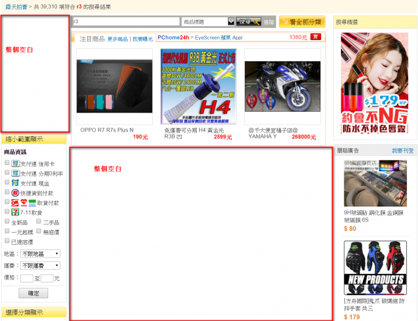Tick the 全新品 checkbox
This screenshot has width=418, height=321.
point(7,222)
